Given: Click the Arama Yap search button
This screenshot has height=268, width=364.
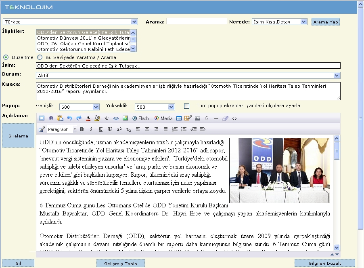Looking at the screenshot, I should (x=326, y=22).
